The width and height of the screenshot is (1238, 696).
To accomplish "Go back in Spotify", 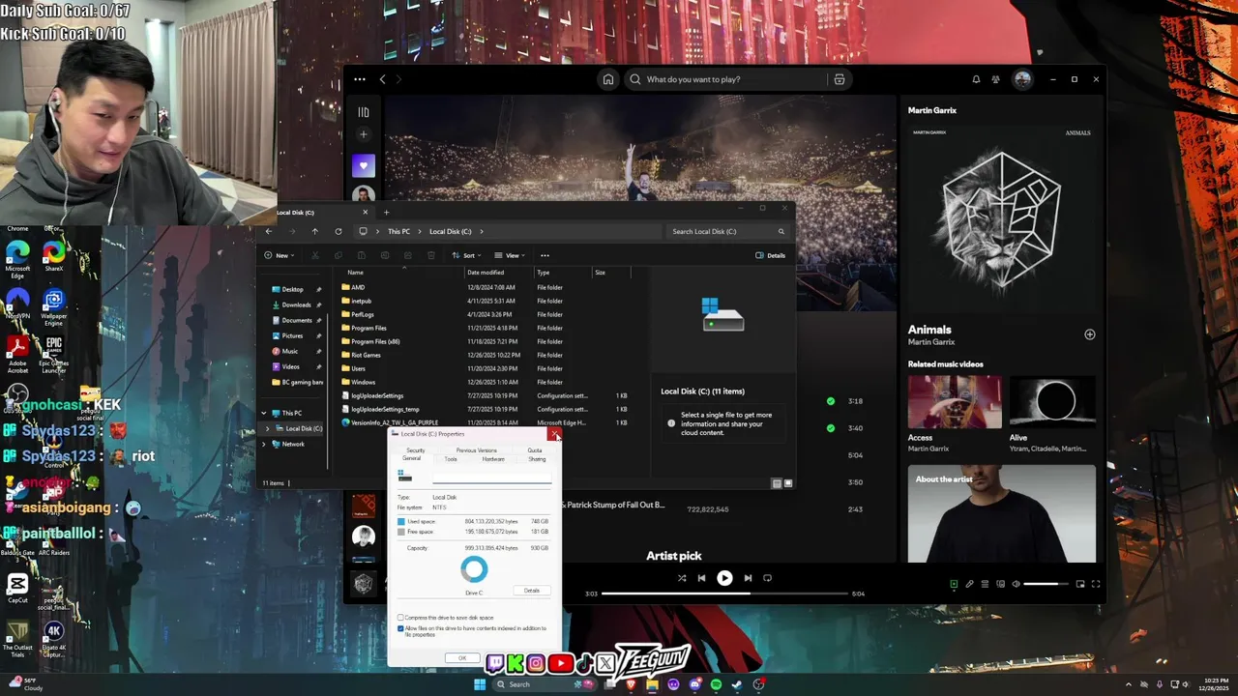I will click(383, 79).
